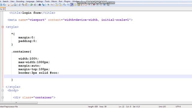Click the opening <style> tag text
The width and height of the screenshot is (192, 108).
(12, 27)
